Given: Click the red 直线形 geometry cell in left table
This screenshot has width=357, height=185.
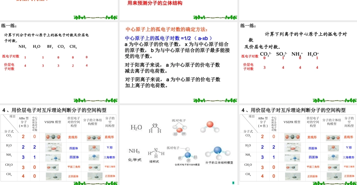Looking at the screenshot, I should coord(73,137).
